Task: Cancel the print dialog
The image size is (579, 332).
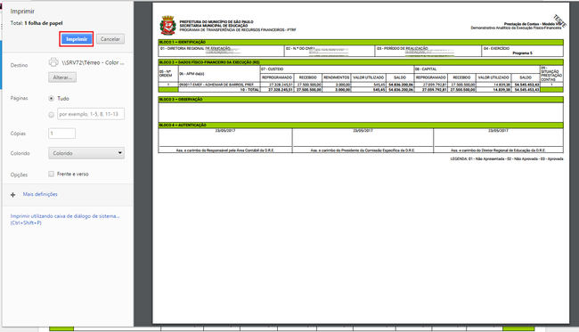Action: pyautogui.click(x=110, y=39)
